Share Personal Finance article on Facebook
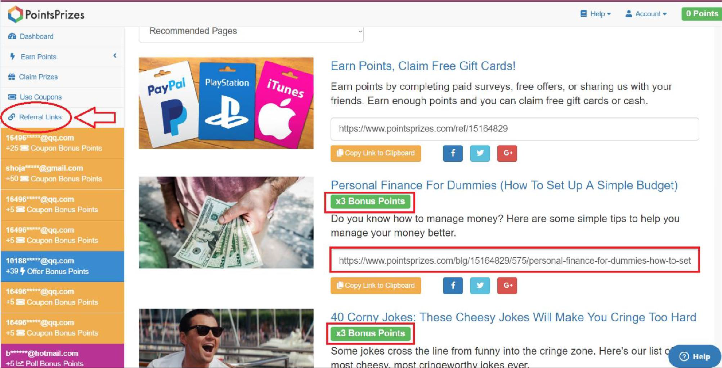 (x=453, y=285)
